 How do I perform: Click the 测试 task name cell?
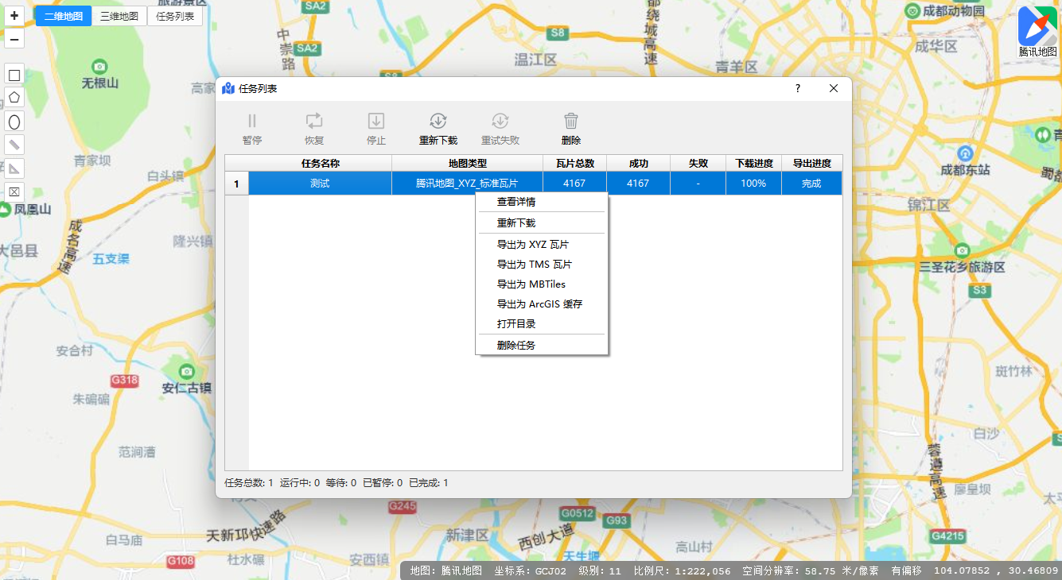coord(320,184)
